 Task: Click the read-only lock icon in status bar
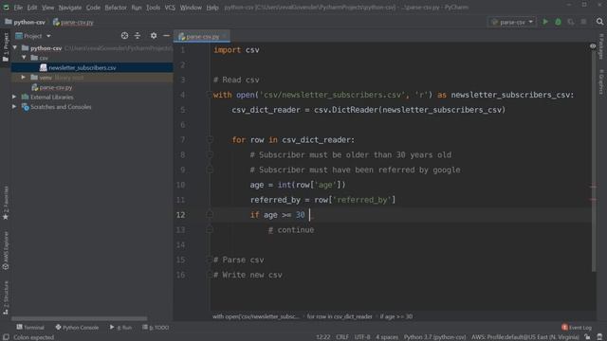click(x=587, y=337)
